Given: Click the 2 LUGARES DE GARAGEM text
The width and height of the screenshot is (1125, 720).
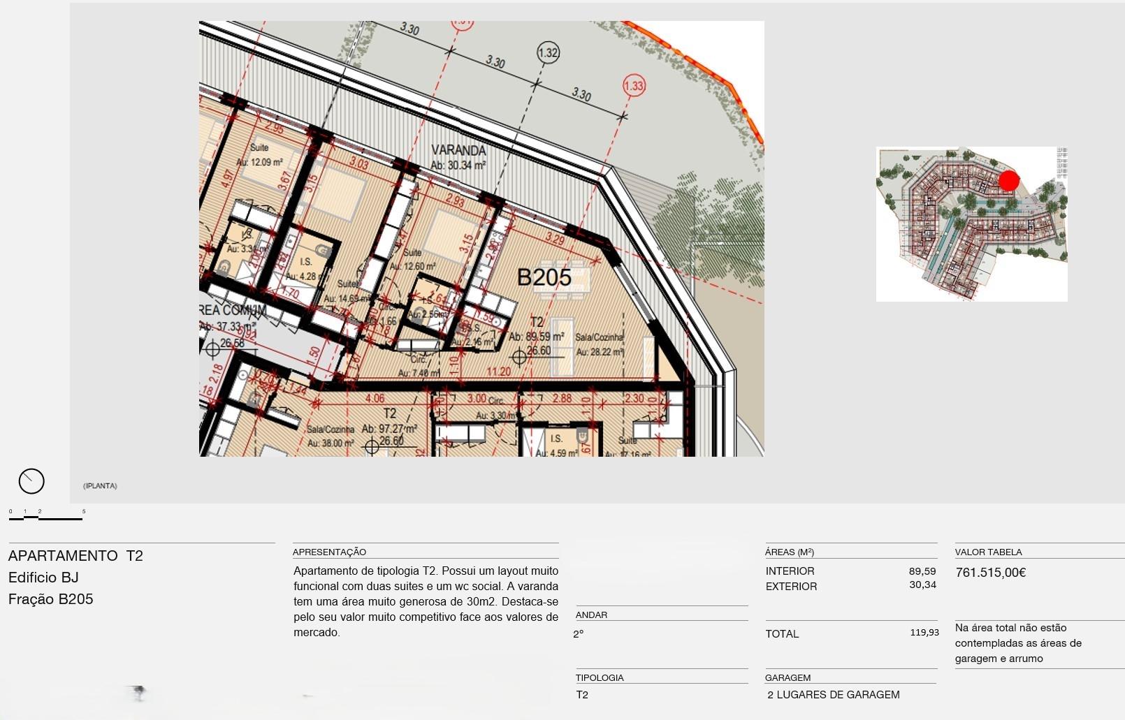Looking at the screenshot, I should (x=833, y=695).
